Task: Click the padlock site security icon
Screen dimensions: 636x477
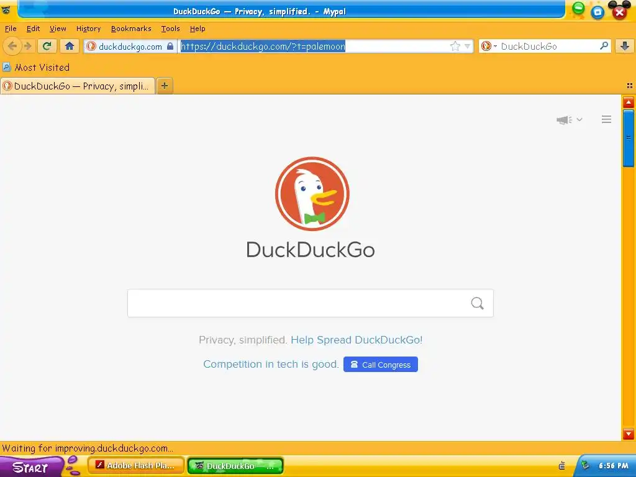Action: (x=170, y=46)
